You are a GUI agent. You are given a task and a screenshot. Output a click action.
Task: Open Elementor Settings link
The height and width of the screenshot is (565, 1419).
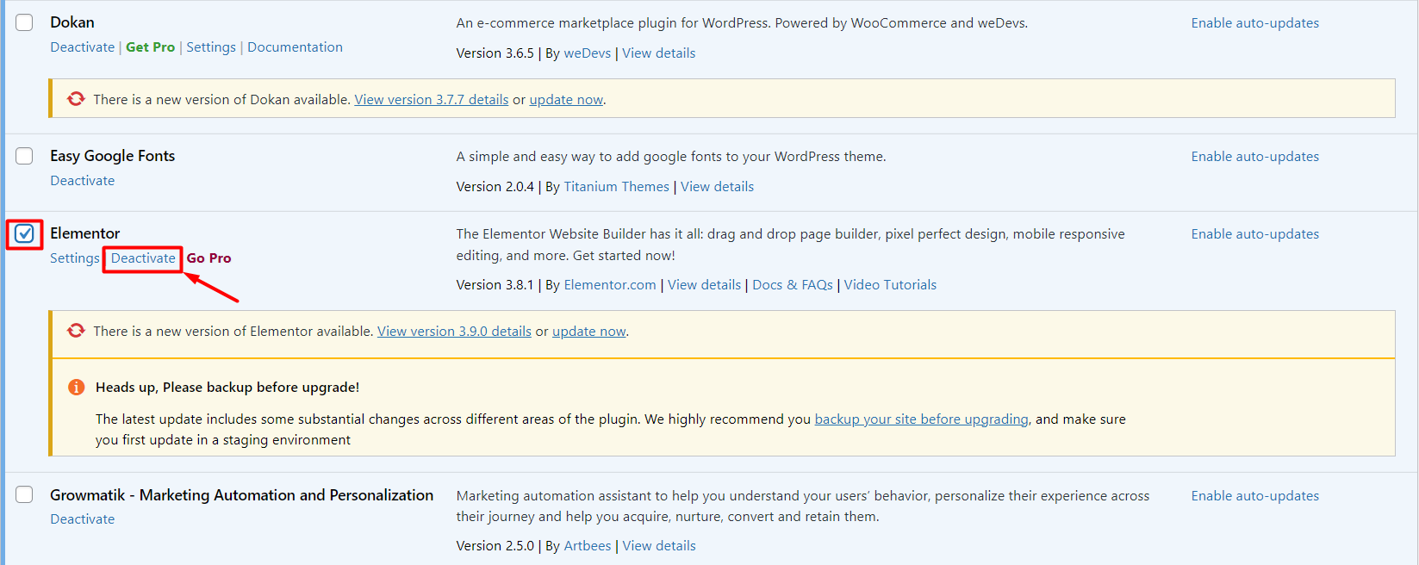click(74, 258)
